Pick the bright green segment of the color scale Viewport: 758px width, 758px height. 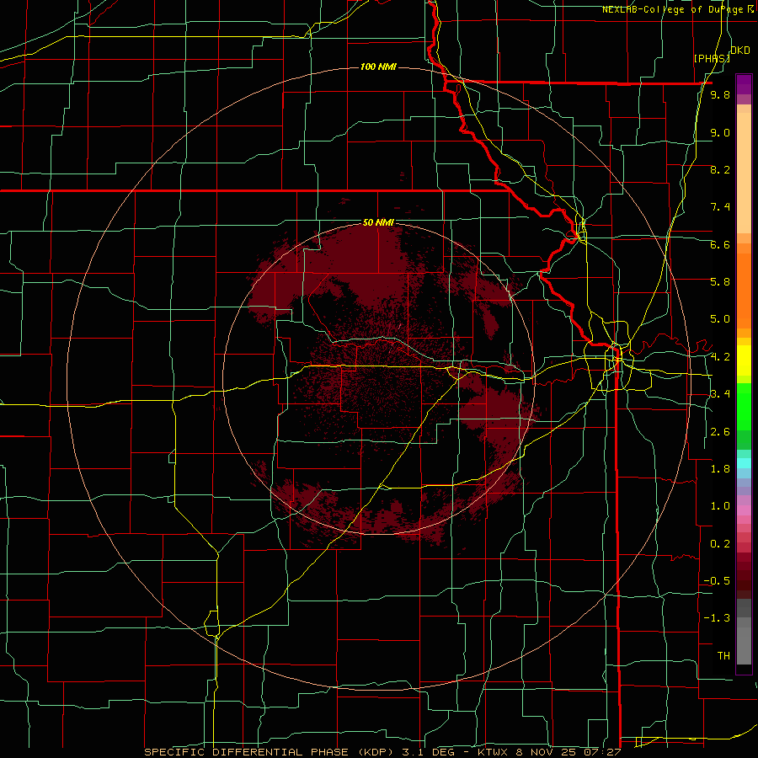[744, 407]
